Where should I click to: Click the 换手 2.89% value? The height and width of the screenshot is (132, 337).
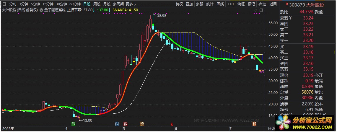tap(307, 104)
